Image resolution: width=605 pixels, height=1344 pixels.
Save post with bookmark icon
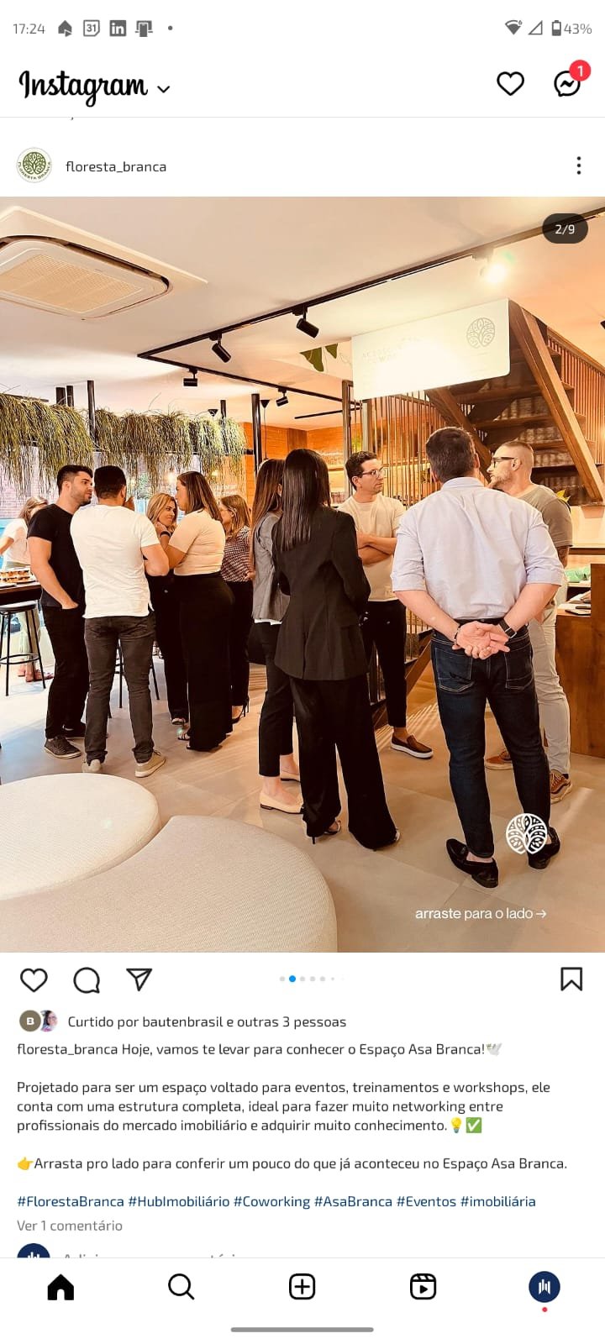571,979
